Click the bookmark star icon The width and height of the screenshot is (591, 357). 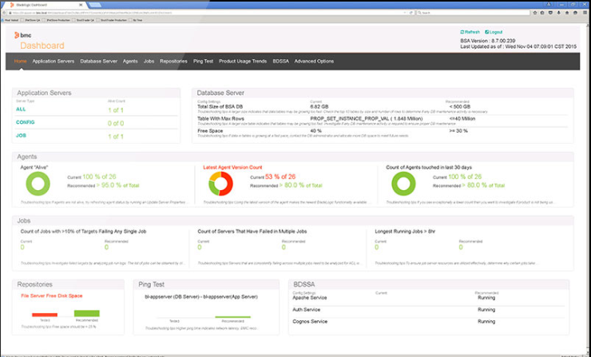point(534,13)
